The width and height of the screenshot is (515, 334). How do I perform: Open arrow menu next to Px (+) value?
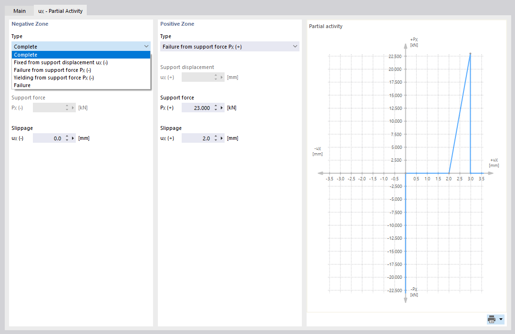tap(222, 108)
